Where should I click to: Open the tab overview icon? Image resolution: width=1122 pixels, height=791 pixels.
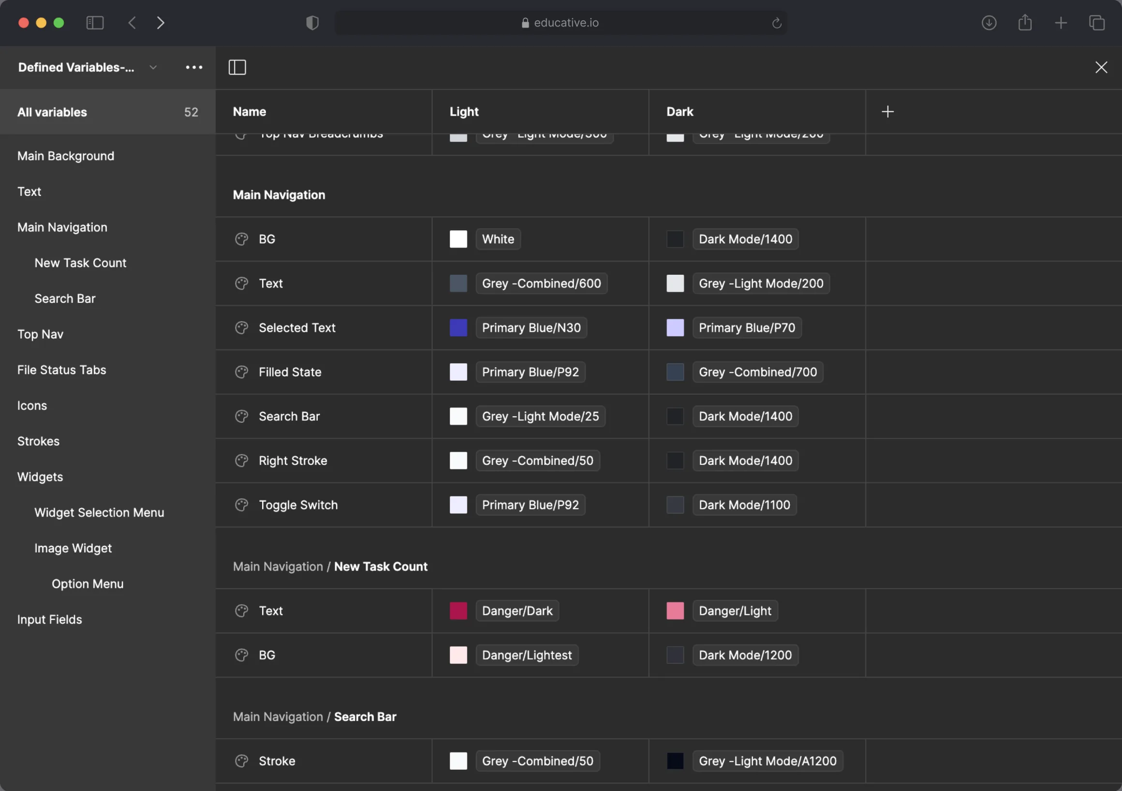[x=1096, y=23]
